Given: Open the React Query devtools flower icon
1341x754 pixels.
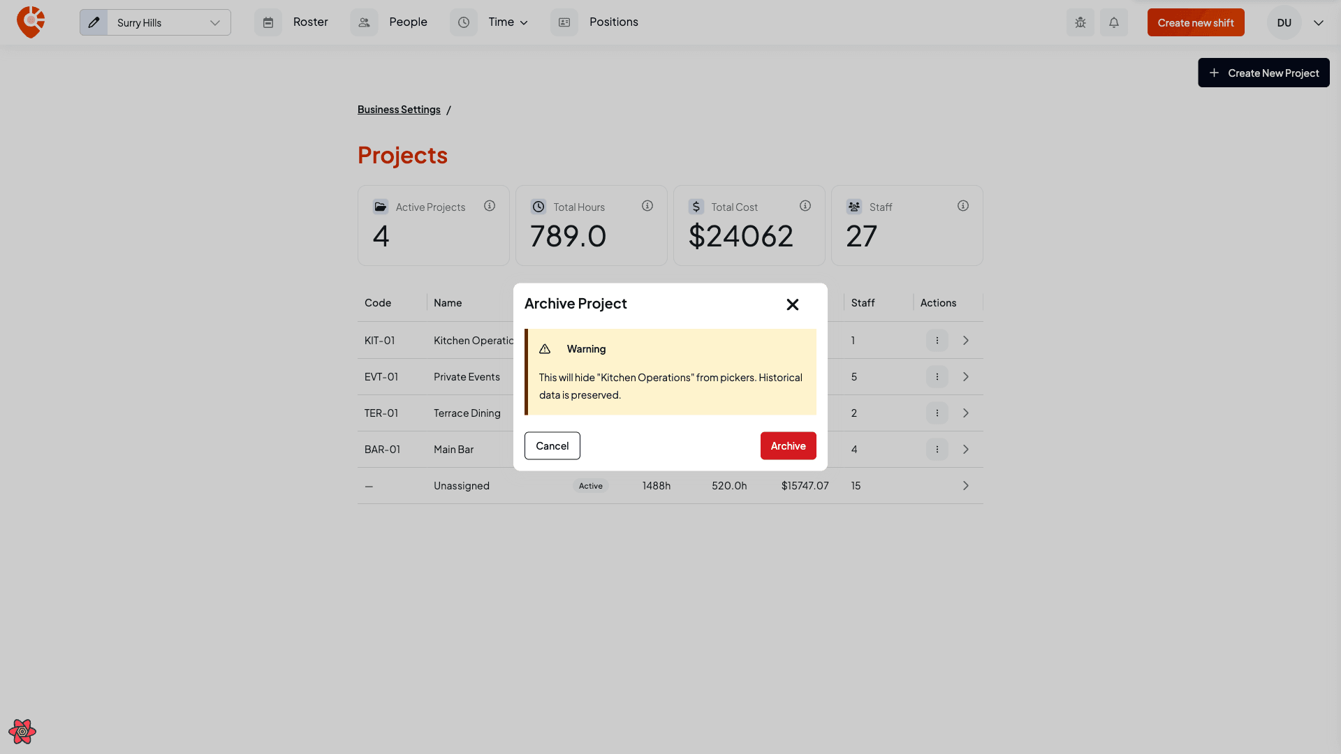Looking at the screenshot, I should tap(22, 732).
